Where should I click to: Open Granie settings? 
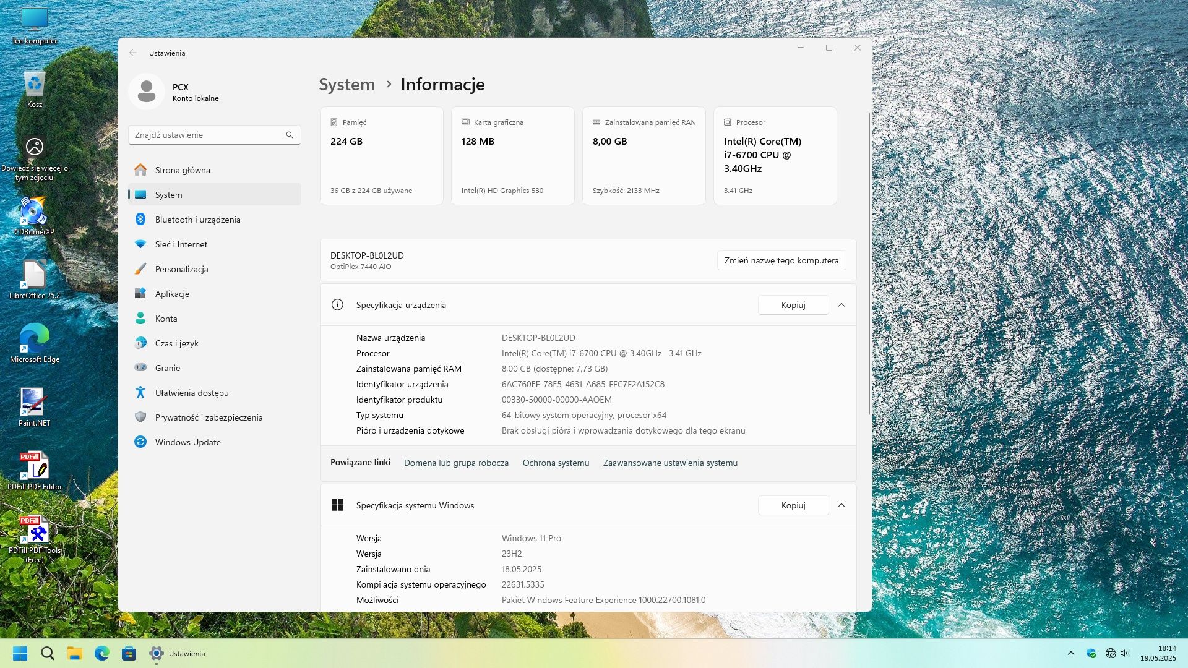pos(214,368)
